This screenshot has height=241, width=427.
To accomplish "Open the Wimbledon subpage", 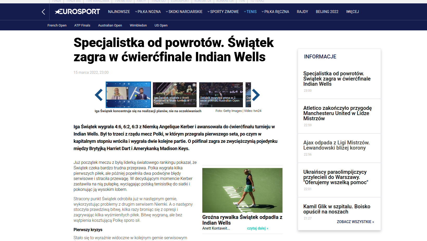I will point(138,25).
